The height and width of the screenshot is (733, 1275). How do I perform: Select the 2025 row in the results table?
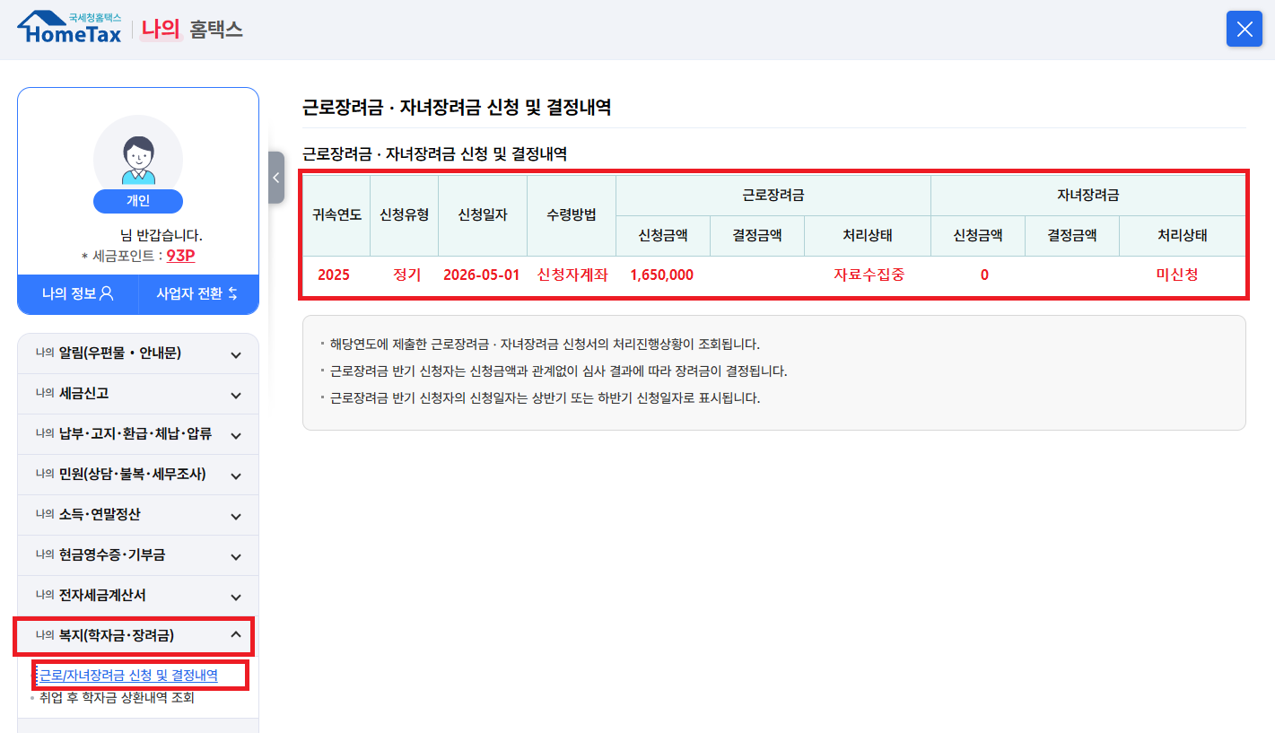[x=335, y=275]
